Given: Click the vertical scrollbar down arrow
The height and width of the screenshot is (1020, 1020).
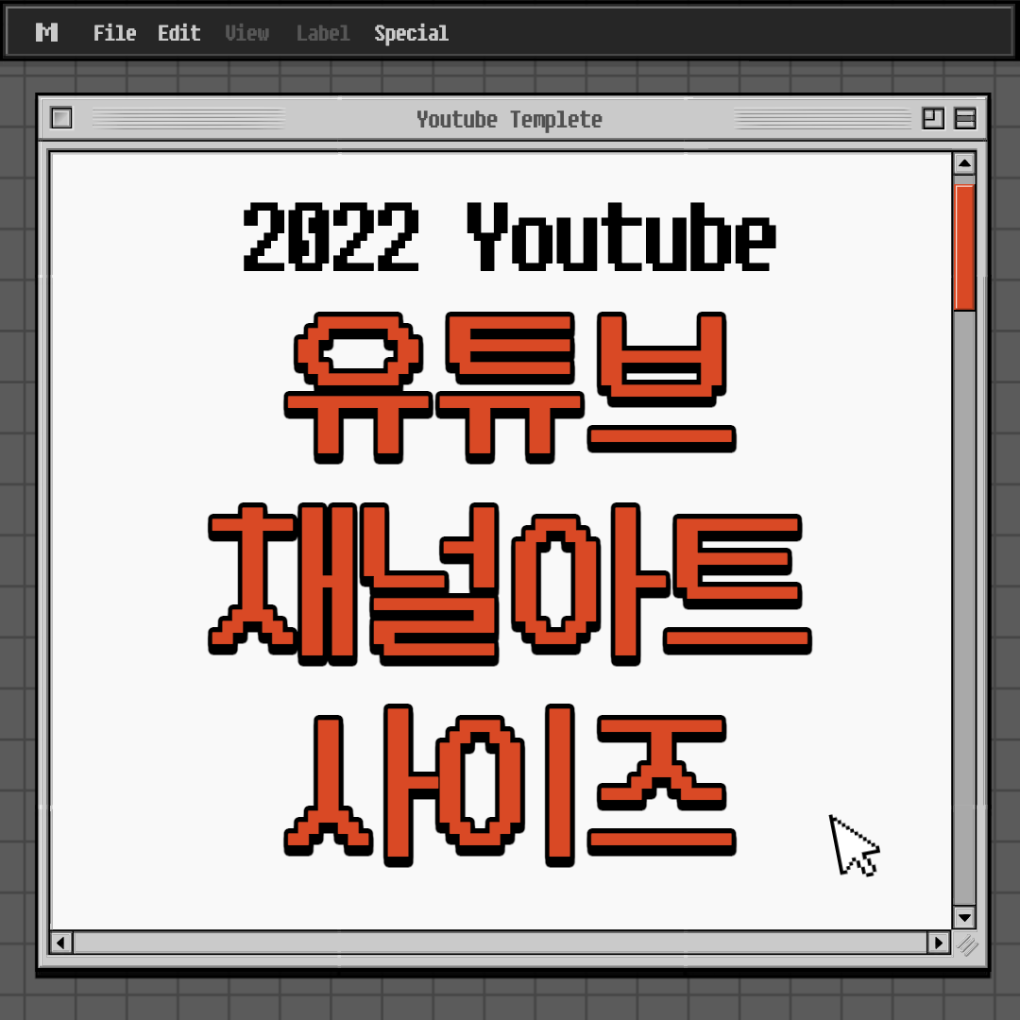Looking at the screenshot, I should coord(964,917).
